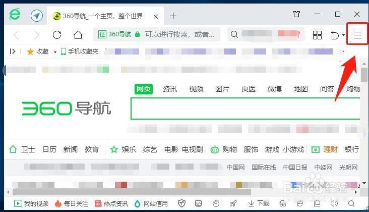This screenshot has height=212, width=369.
Task: Click the shield security icon in status bar
Action: click(x=181, y=203)
